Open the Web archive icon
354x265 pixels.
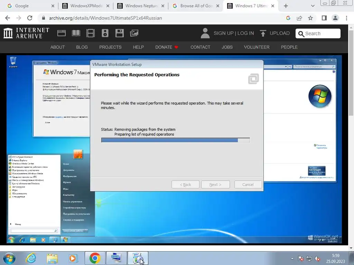click(62, 33)
